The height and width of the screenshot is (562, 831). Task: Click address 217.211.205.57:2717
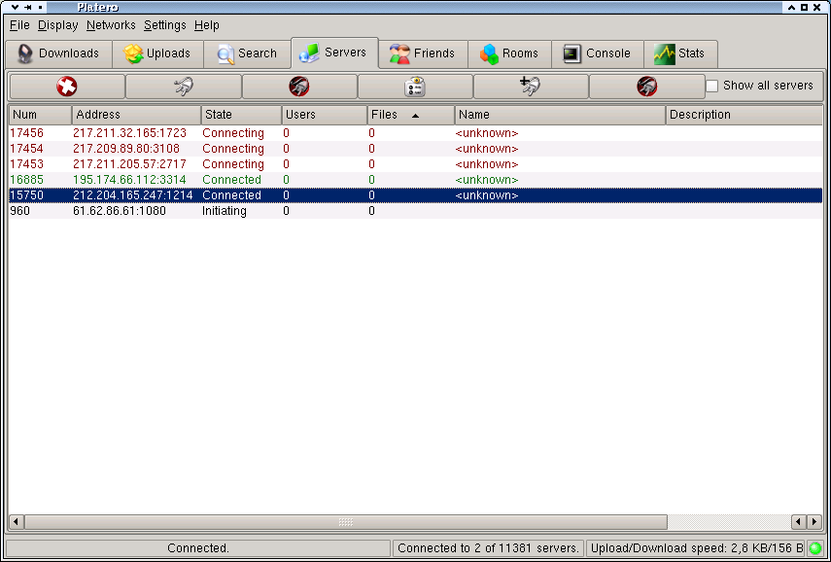tap(130, 164)
